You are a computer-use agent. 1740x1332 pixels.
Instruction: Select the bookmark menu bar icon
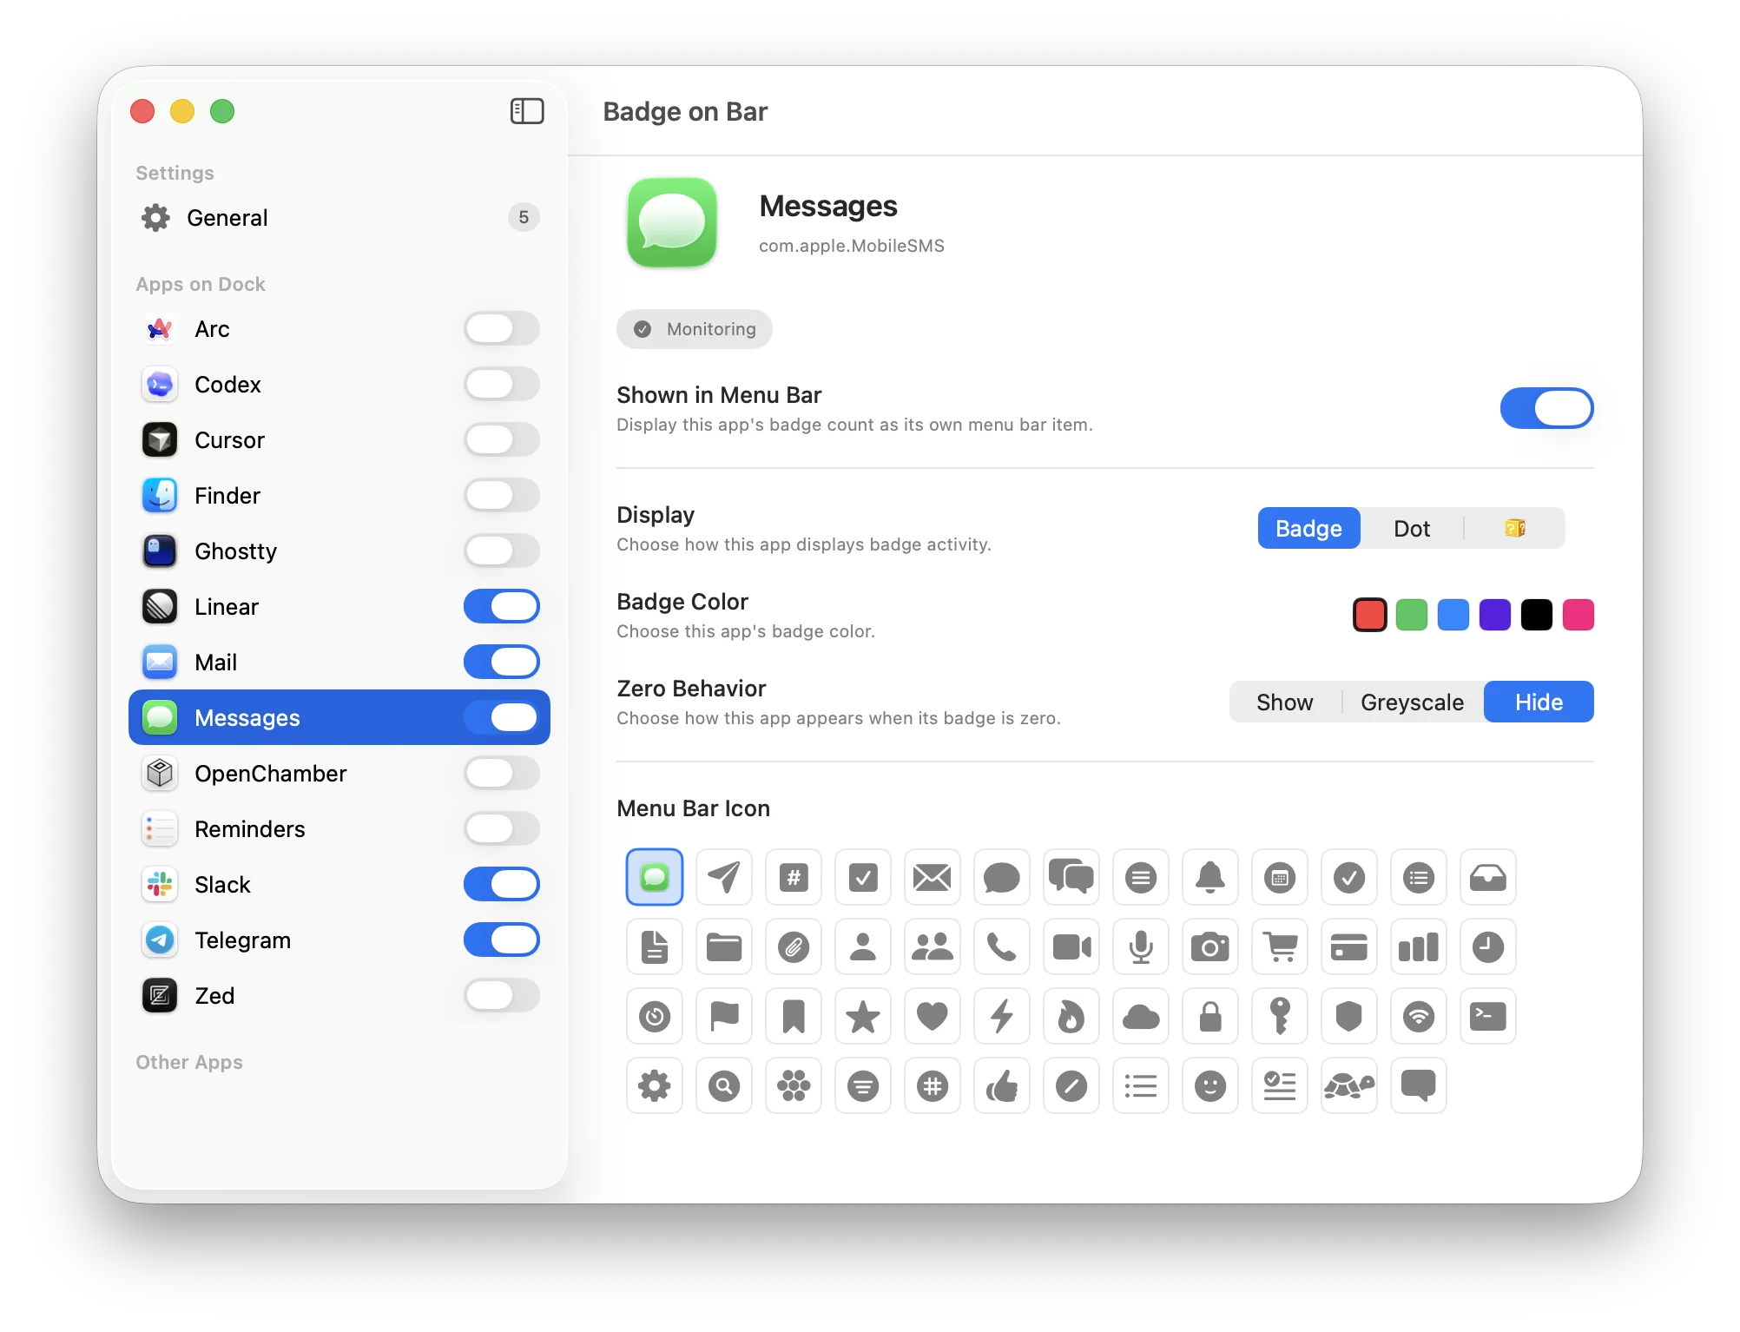pos(794,1016)
